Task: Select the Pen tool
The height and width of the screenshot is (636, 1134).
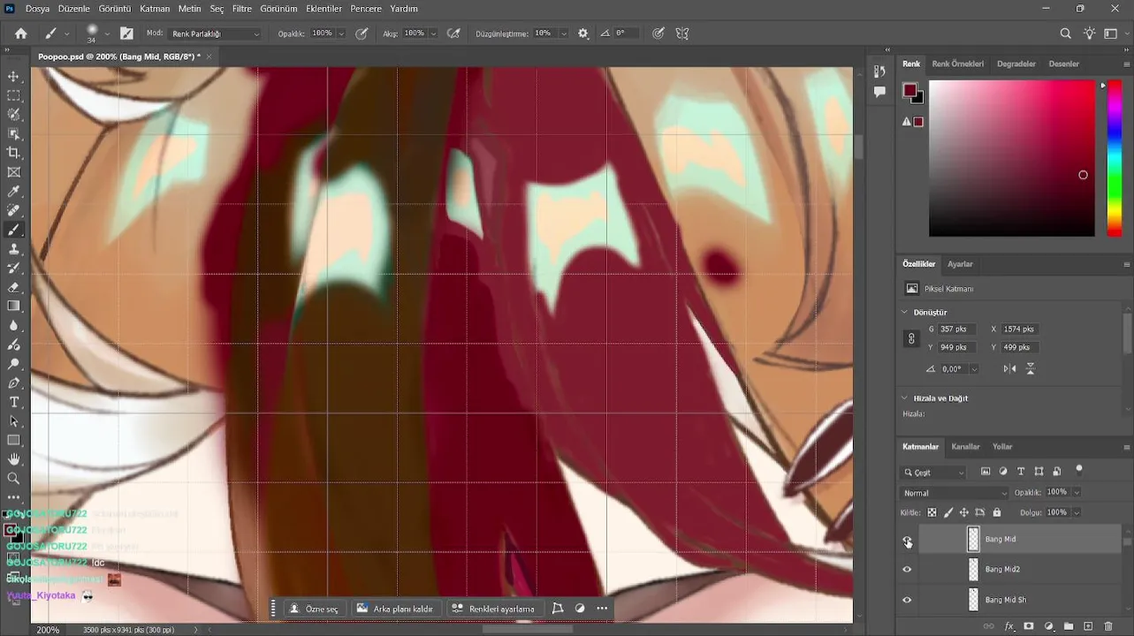Action: tap(14, 382)
